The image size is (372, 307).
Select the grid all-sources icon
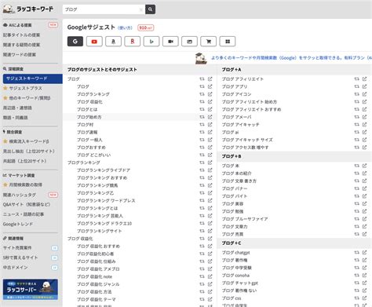(x=228, y=42)
